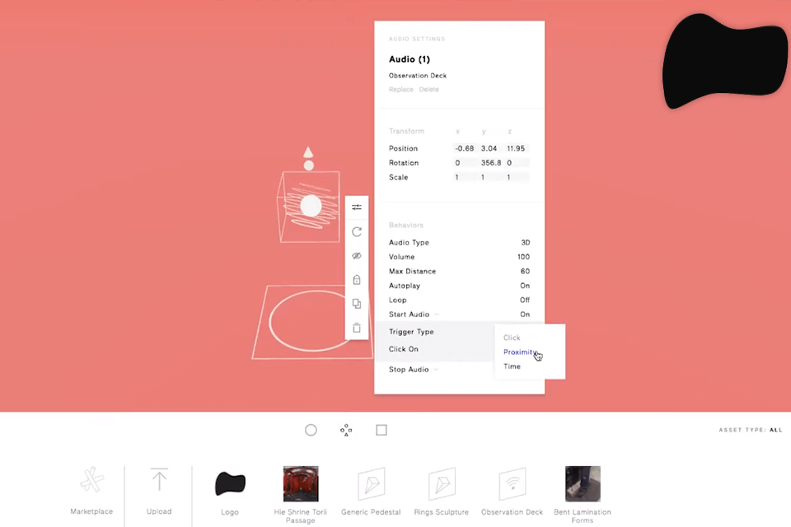The image size is (791, 527).
Task: Click the black logo blob in corner
Action: point(725,60)
